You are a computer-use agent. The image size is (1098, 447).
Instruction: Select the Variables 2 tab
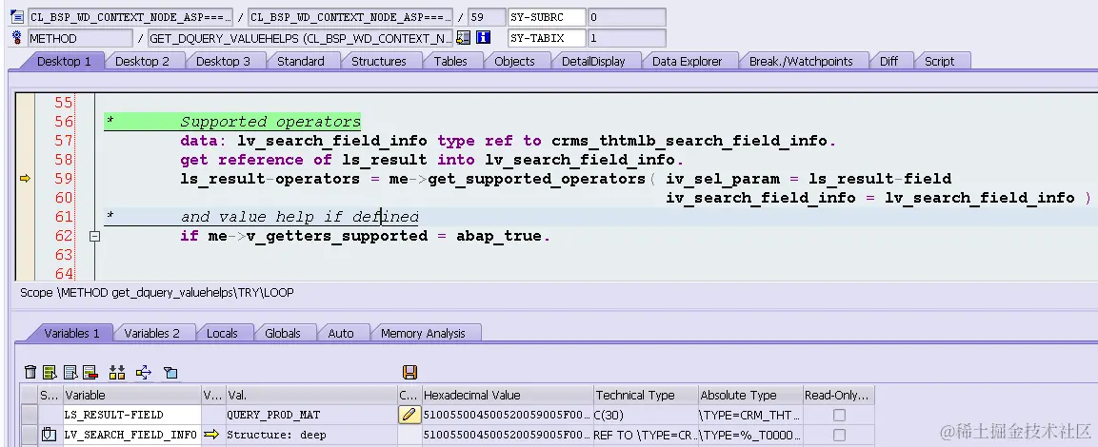point(152,334)
